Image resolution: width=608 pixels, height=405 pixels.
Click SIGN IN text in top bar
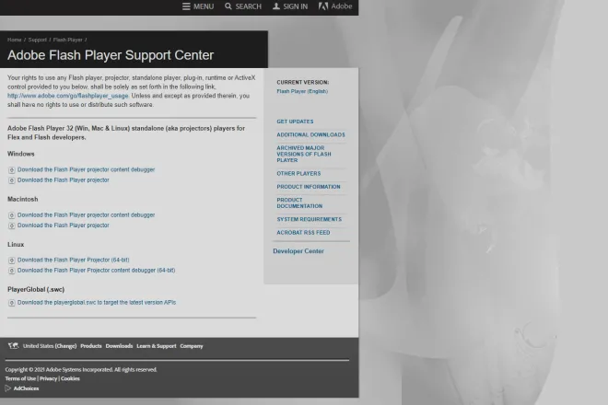coord(295,6)
